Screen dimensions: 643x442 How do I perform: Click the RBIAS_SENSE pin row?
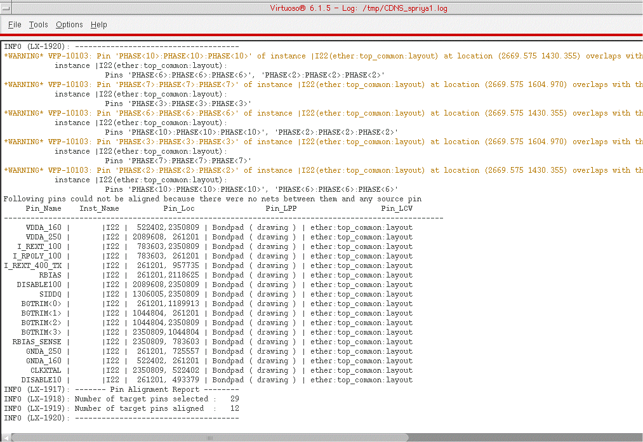(x=208, y=342)
